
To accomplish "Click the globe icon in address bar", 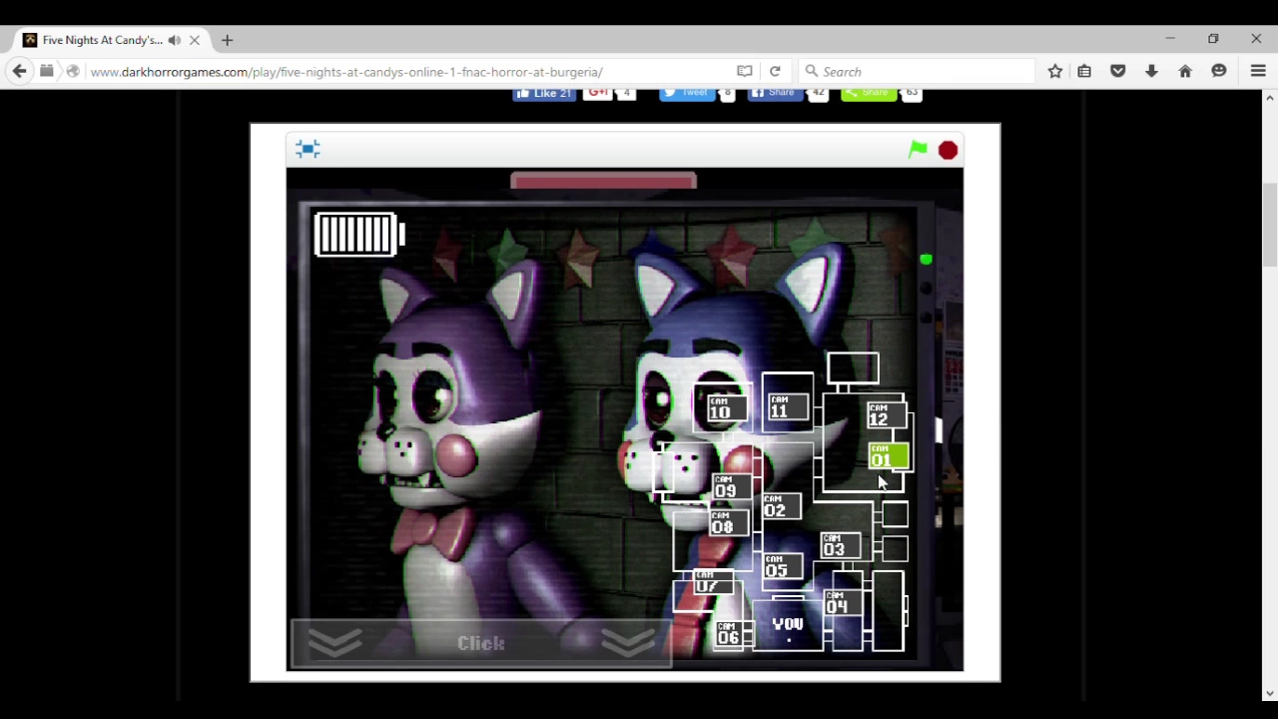I will point(73,71).
